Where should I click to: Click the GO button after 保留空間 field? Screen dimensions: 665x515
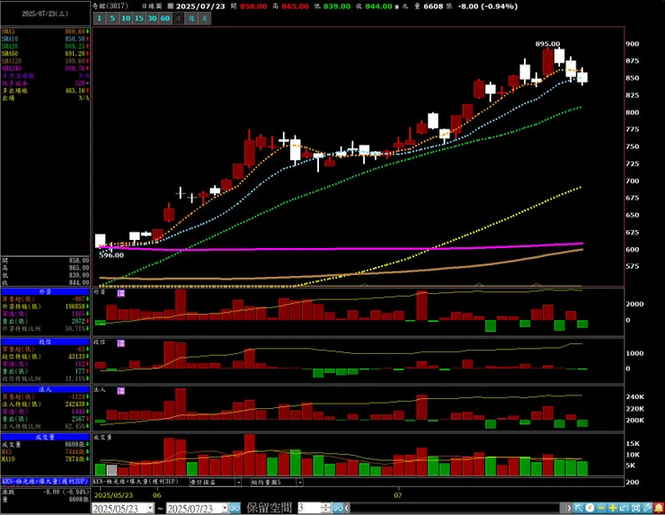(x=337, y=508)
